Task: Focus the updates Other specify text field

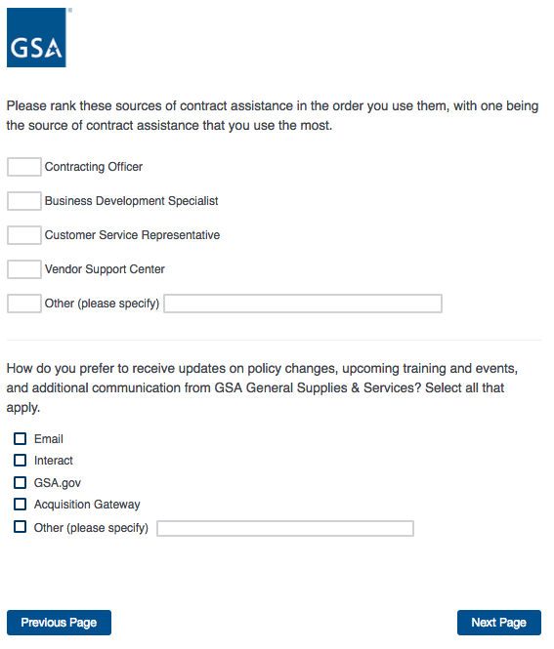Action: click(285, 529)
